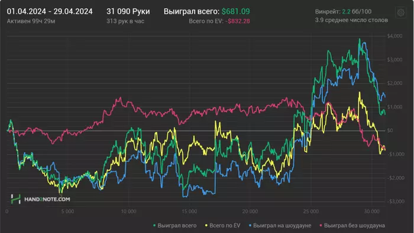This screenshot has width=414, height=233.
Task: Click the date range 01.04.2024 - 29.04.2024
Action: point(50,11)
